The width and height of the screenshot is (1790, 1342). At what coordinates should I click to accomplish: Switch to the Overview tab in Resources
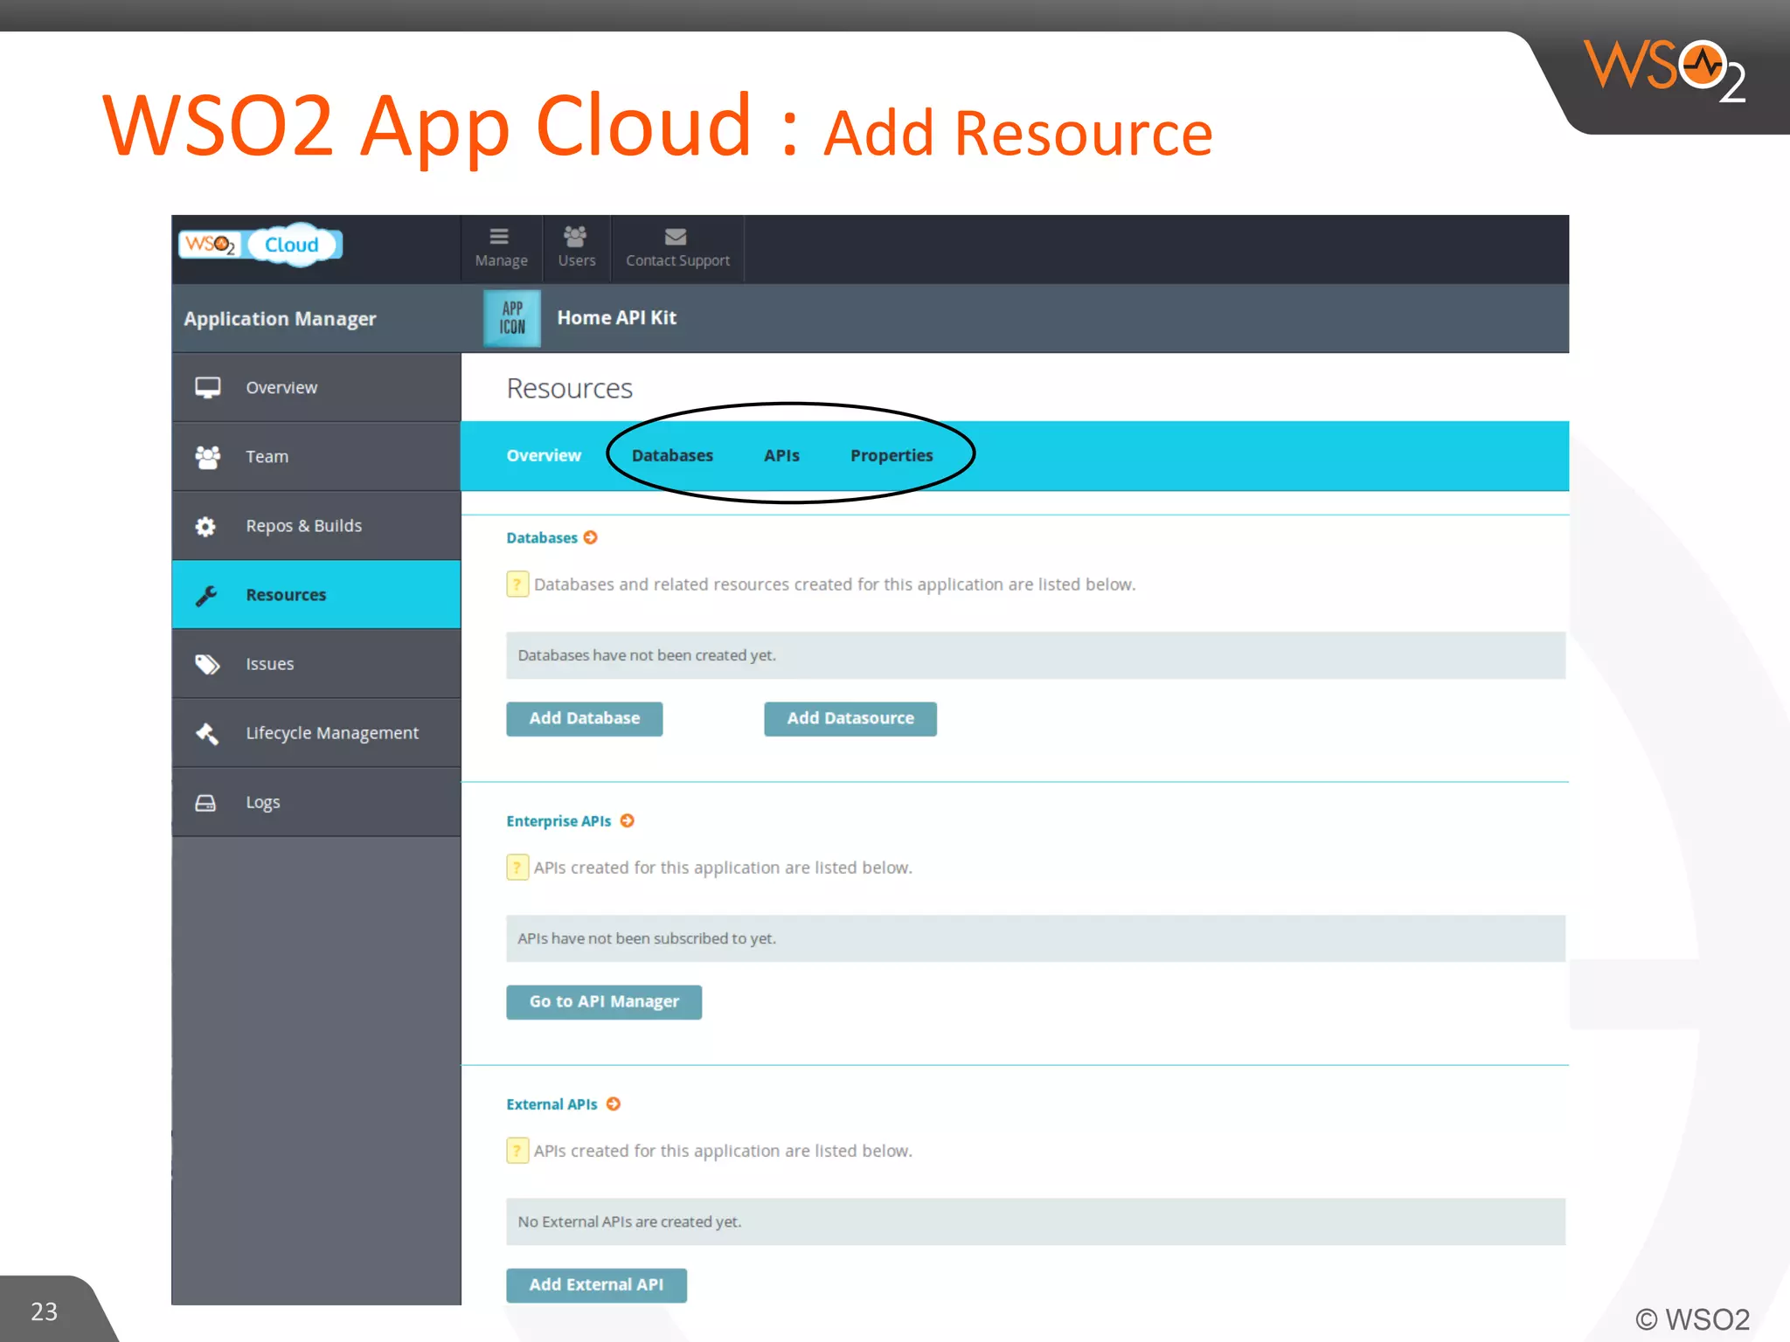544,455
